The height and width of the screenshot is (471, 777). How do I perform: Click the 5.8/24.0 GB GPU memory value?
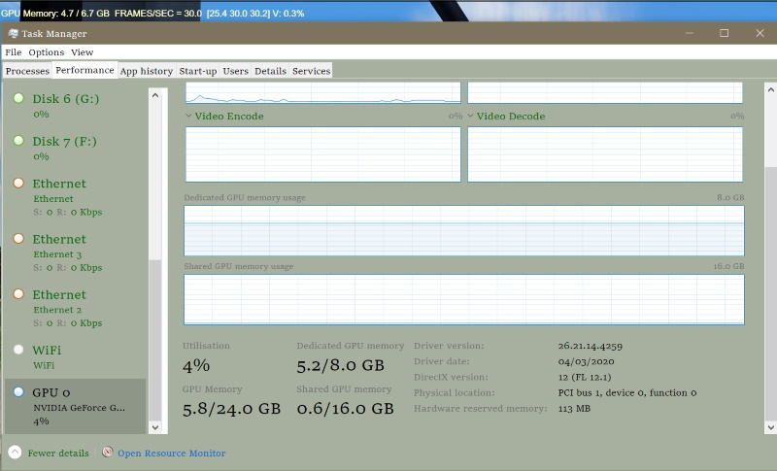[231, 409]
